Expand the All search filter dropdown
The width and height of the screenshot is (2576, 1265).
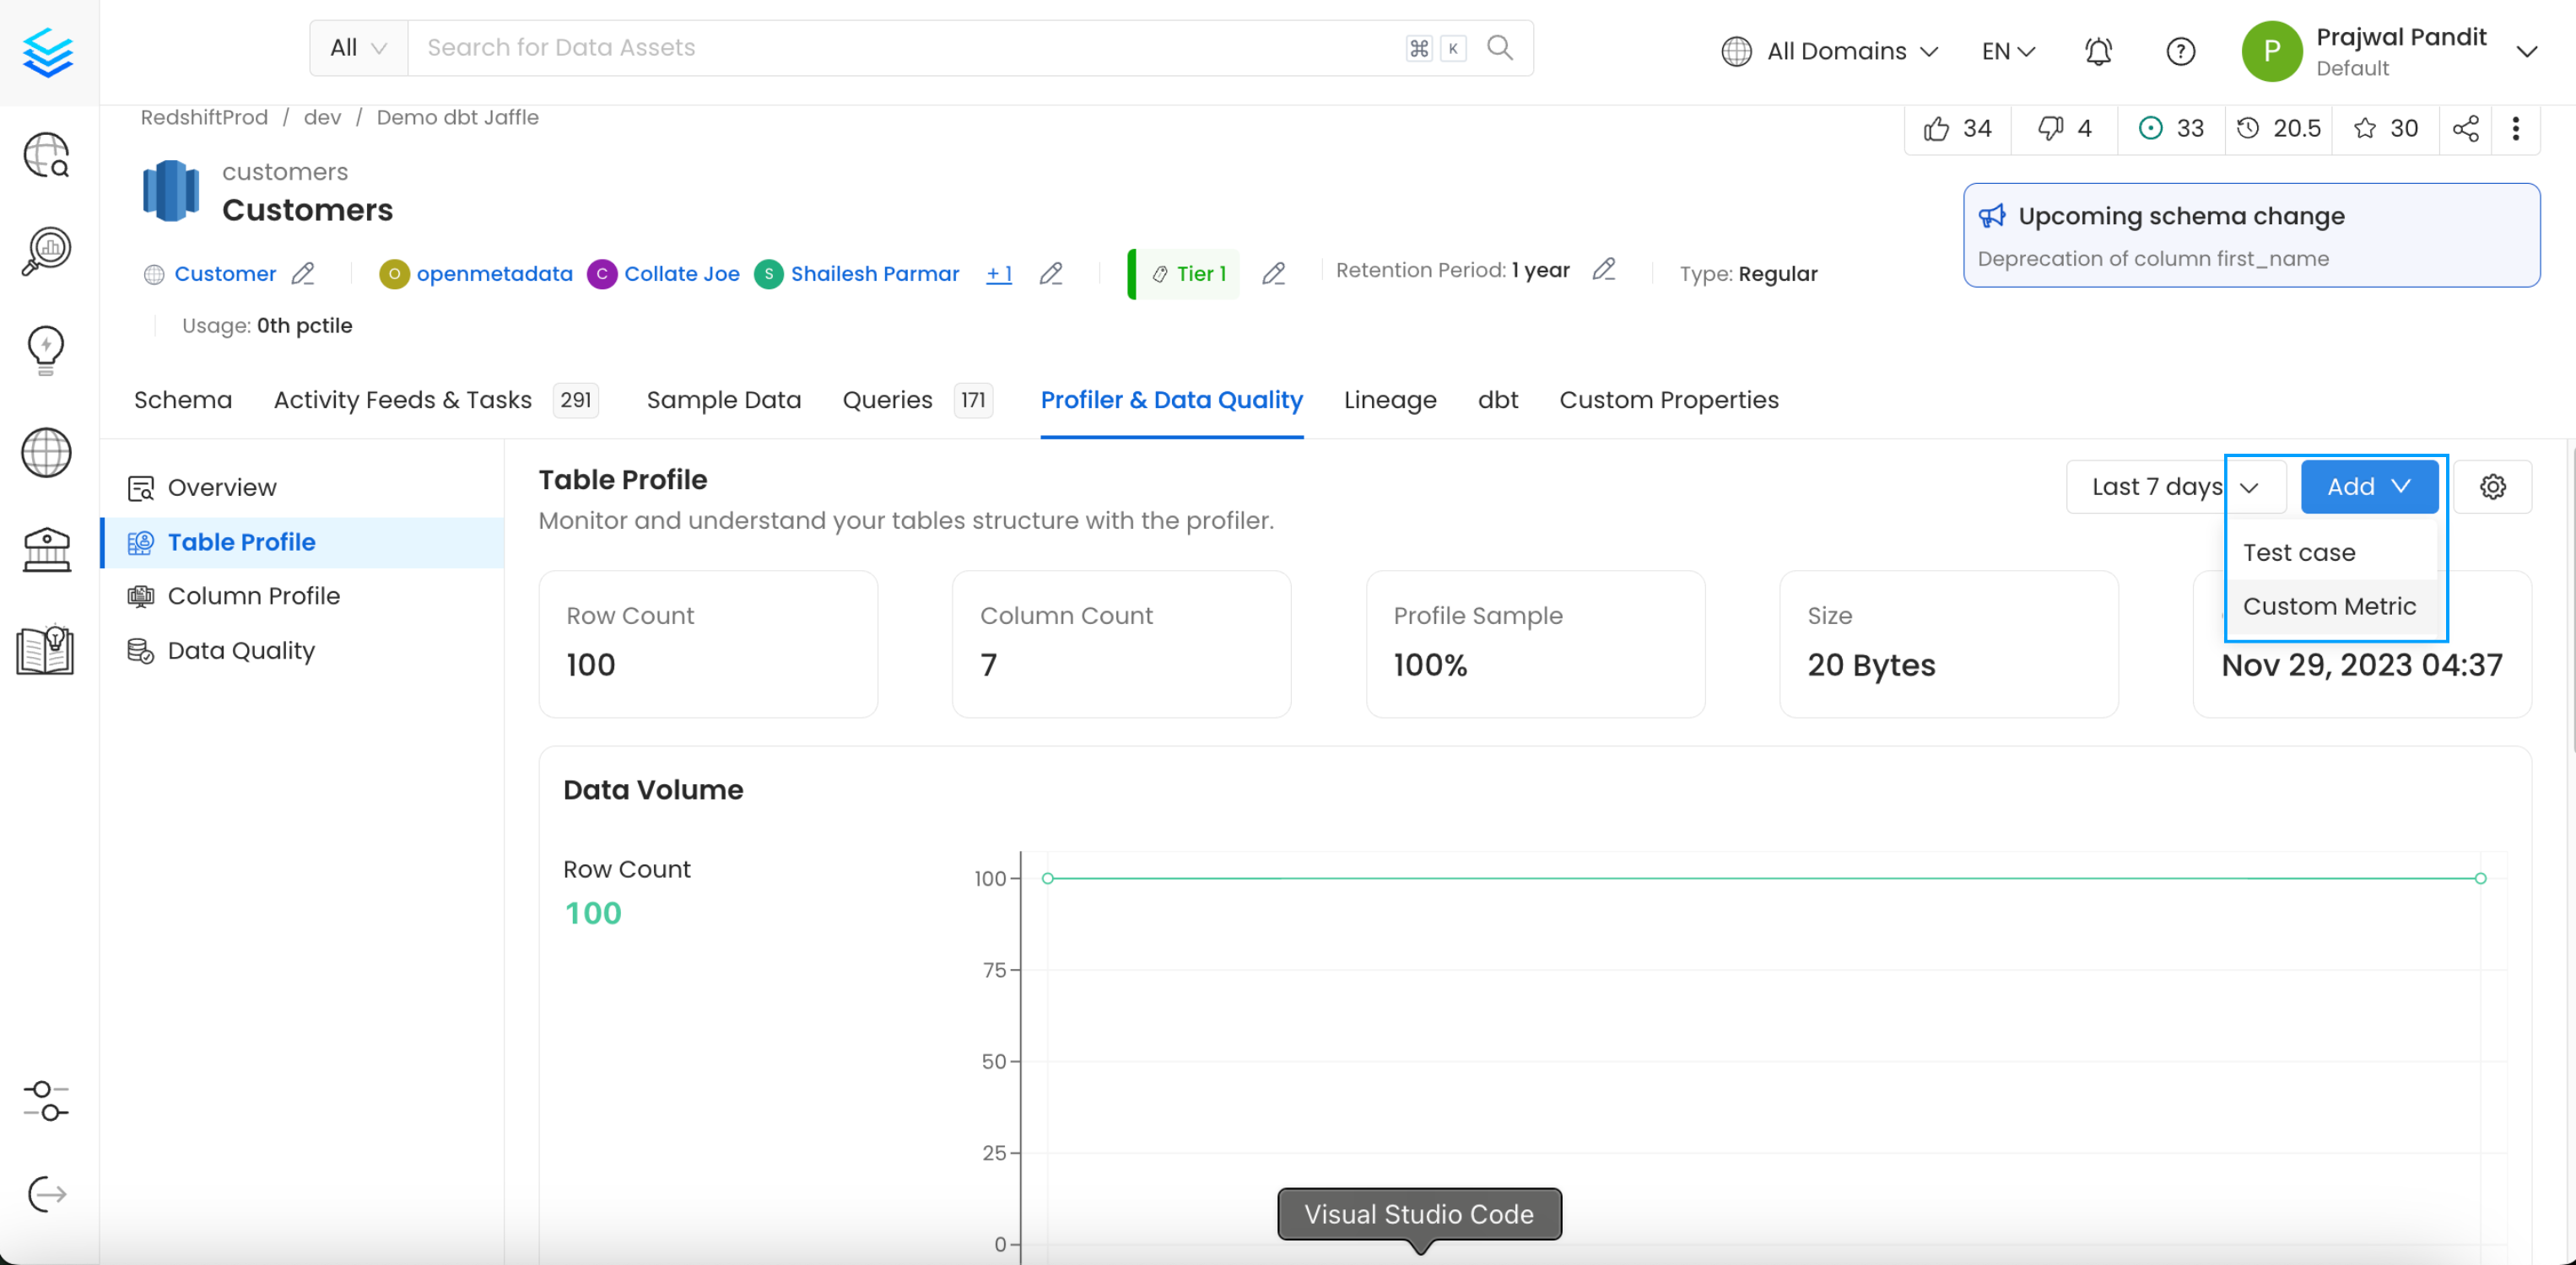(356, 47)
